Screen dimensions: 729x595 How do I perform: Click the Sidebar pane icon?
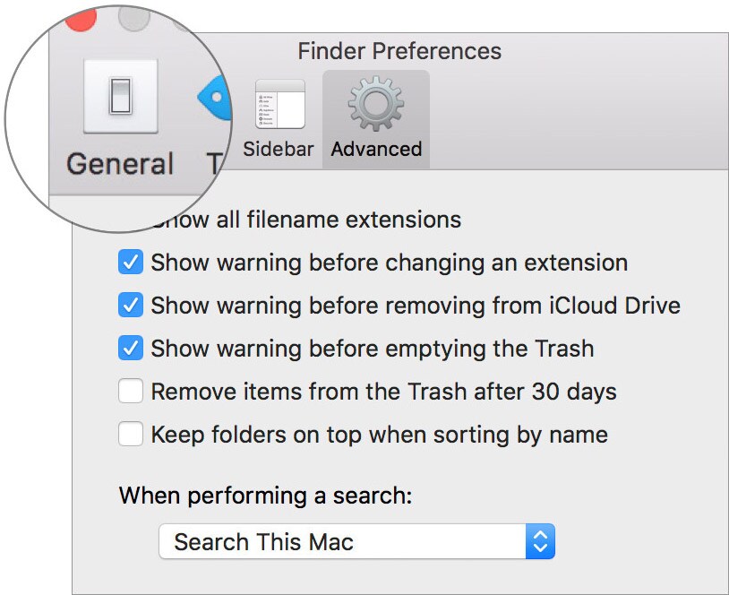pos(279,106)
